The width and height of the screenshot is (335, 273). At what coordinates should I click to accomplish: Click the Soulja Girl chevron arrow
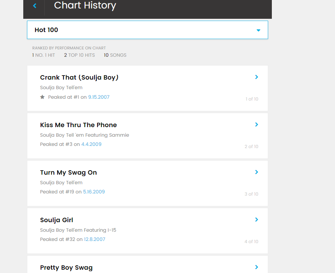pos(257,220)
